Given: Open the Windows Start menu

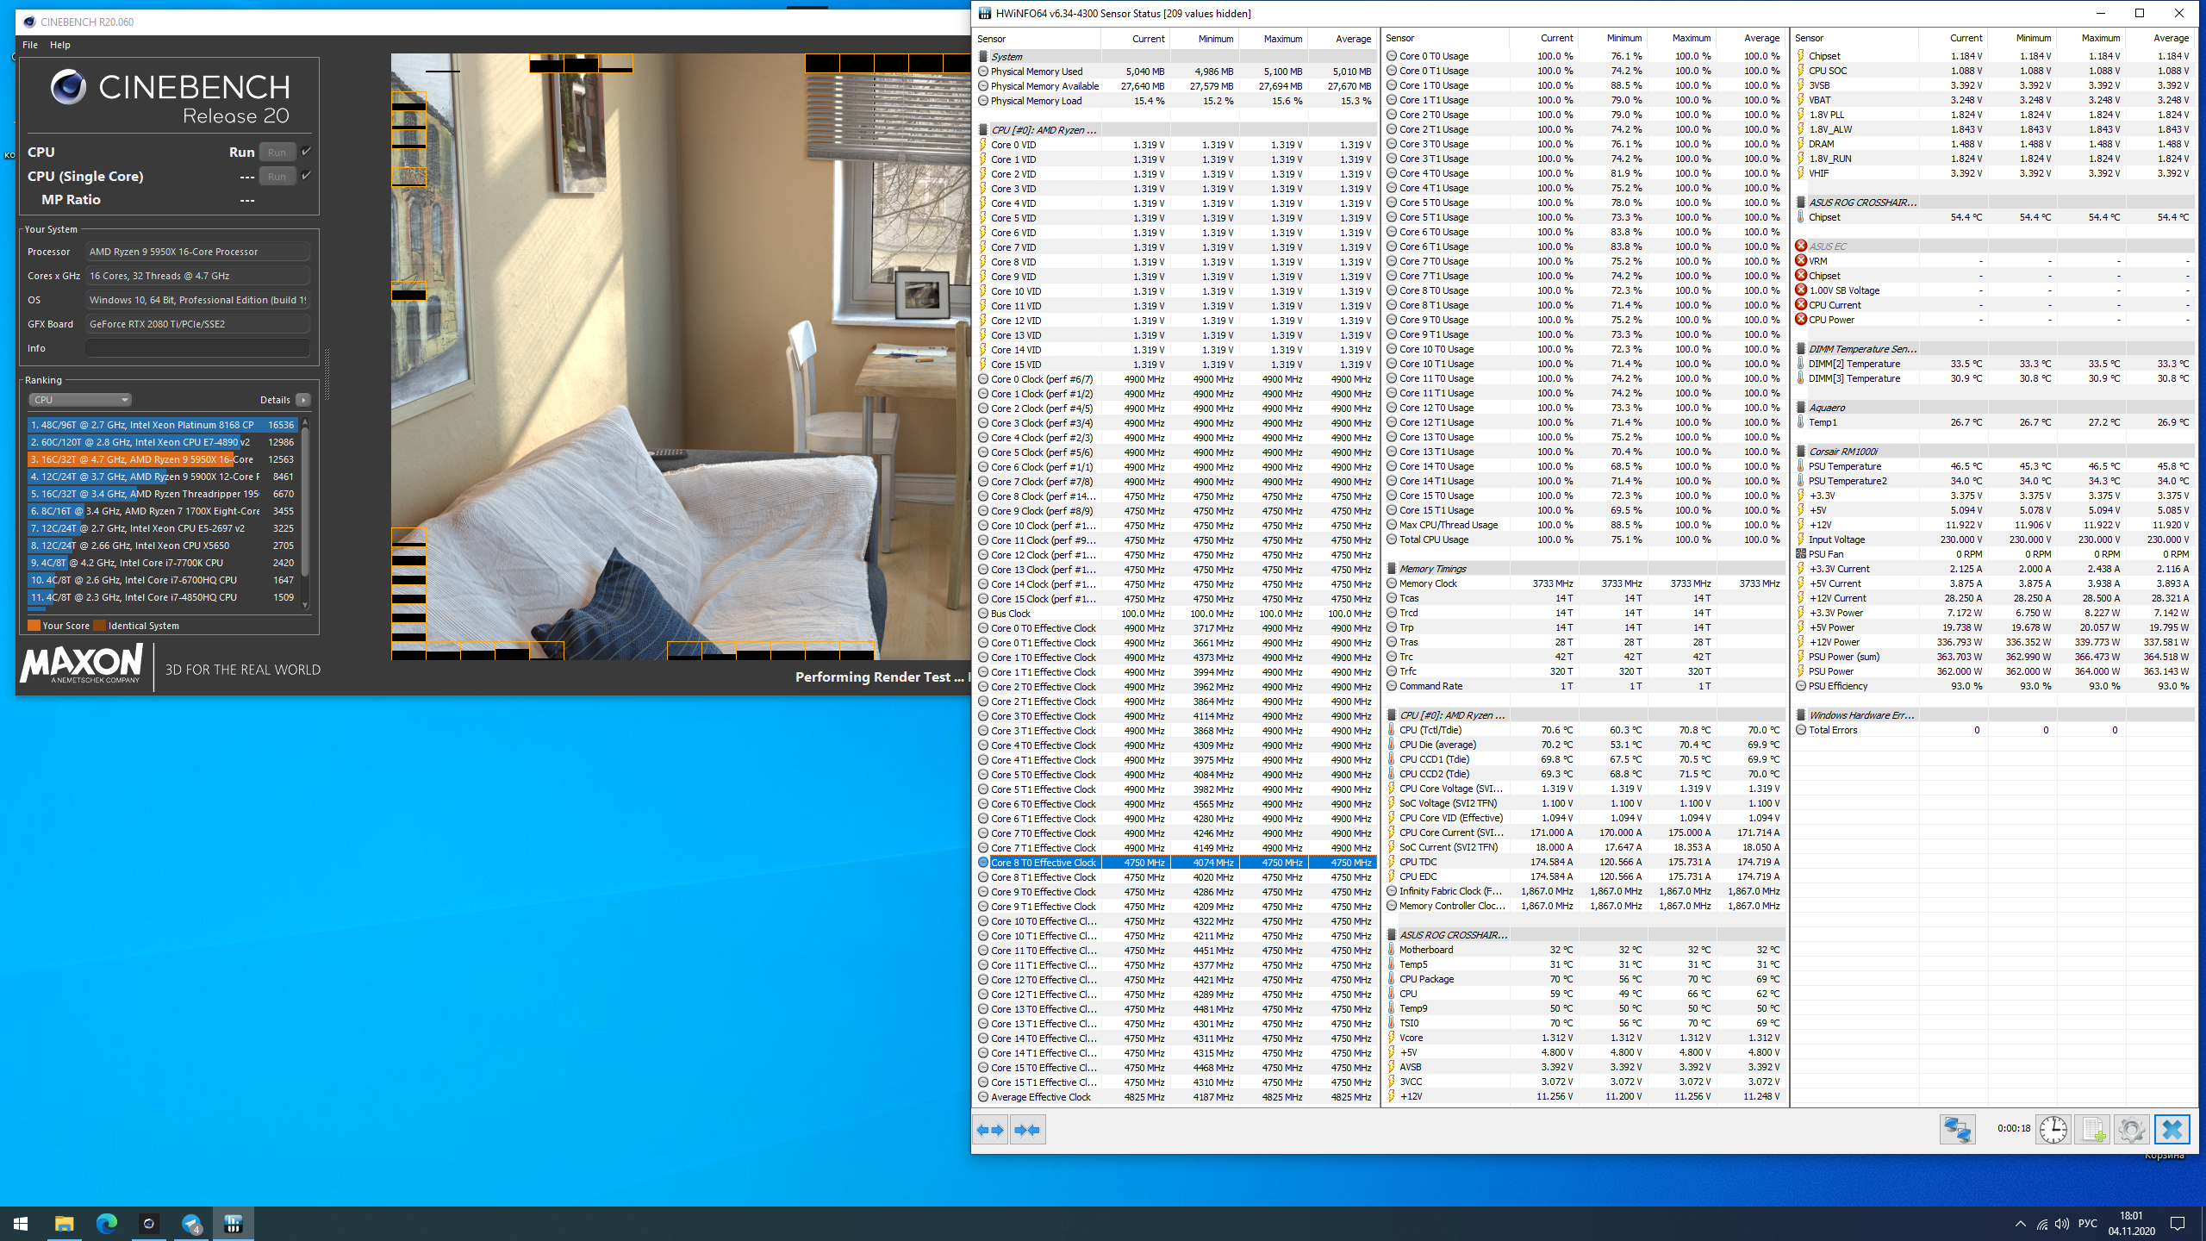Looking at the screenshot, I should coord(21,1223).
